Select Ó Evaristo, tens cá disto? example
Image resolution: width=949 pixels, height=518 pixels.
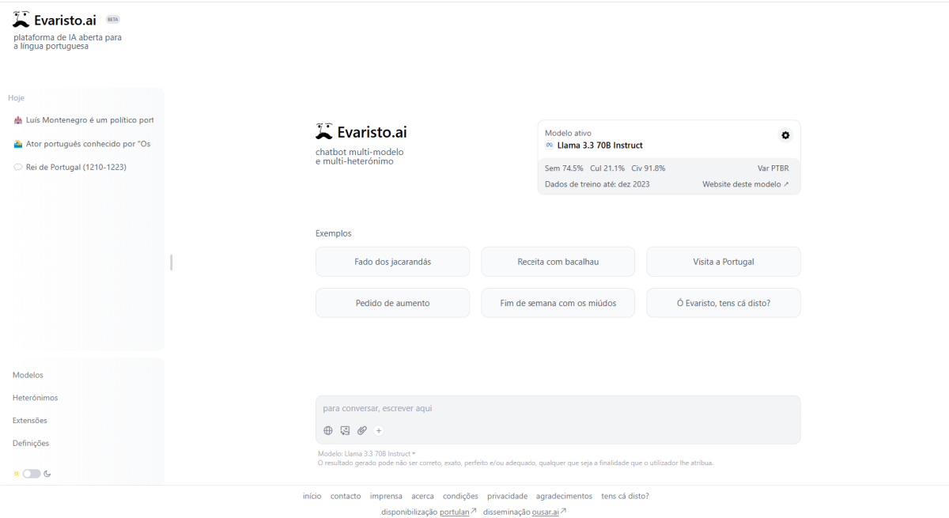[724, 303]
